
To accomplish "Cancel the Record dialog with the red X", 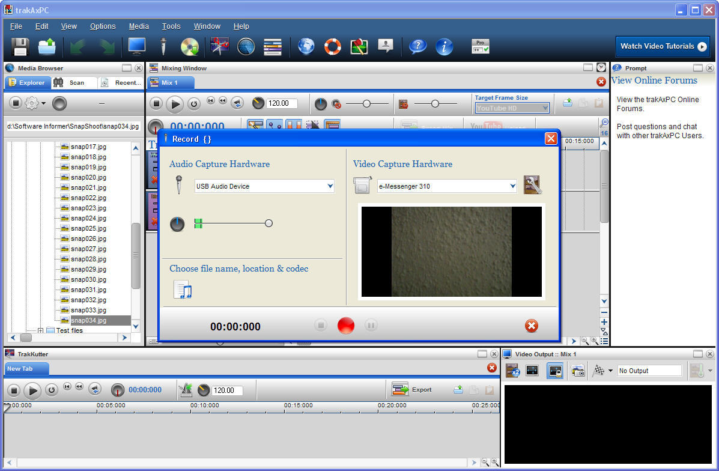I will click(x=532, y=326).
